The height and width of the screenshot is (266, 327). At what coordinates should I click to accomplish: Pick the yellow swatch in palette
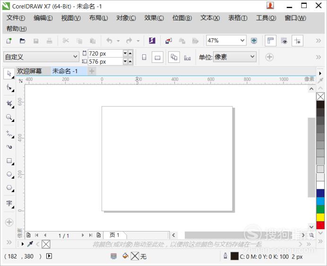[320, 217]
